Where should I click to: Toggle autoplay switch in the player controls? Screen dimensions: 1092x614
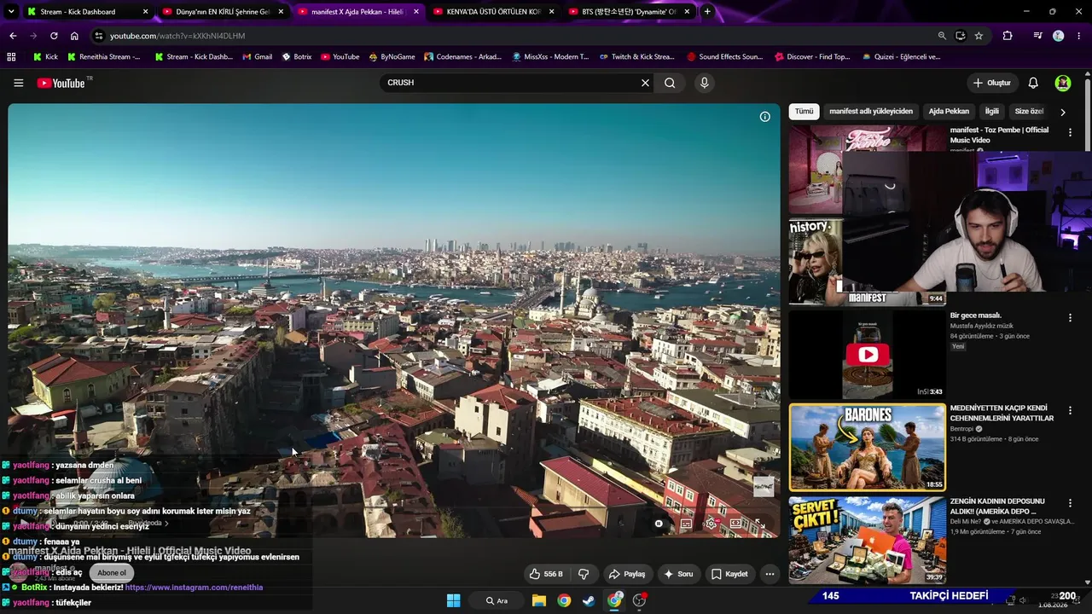pos(658,524)
